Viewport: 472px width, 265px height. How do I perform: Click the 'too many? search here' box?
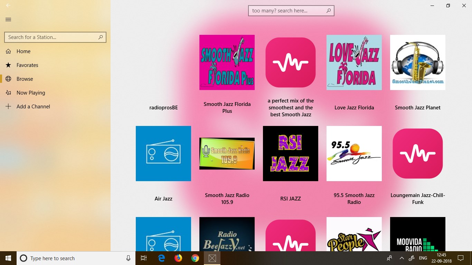(291, 11)
